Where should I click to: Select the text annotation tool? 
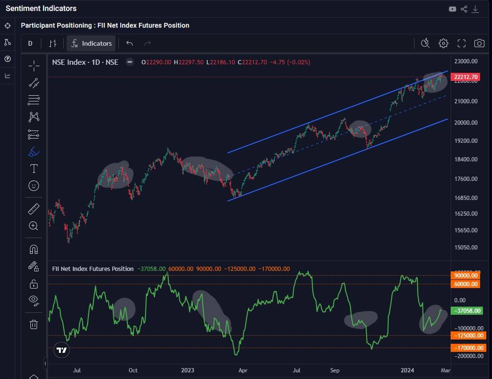click(34, 169)
